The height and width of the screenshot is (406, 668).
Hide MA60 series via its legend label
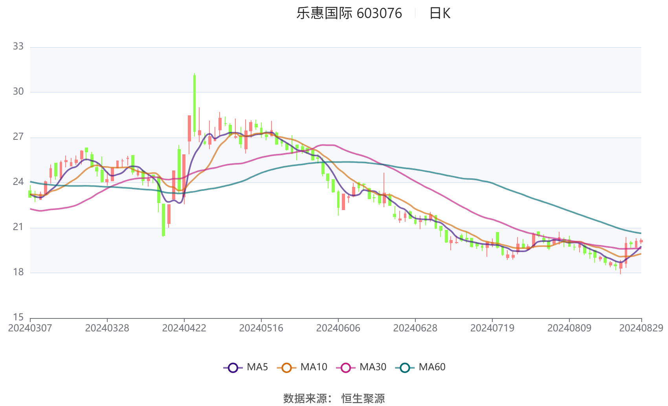(432, 367)
